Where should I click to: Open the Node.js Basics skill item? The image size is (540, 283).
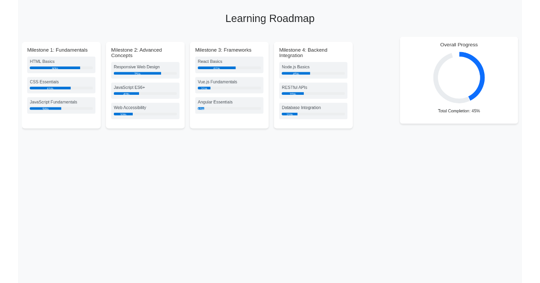point(313,70)
